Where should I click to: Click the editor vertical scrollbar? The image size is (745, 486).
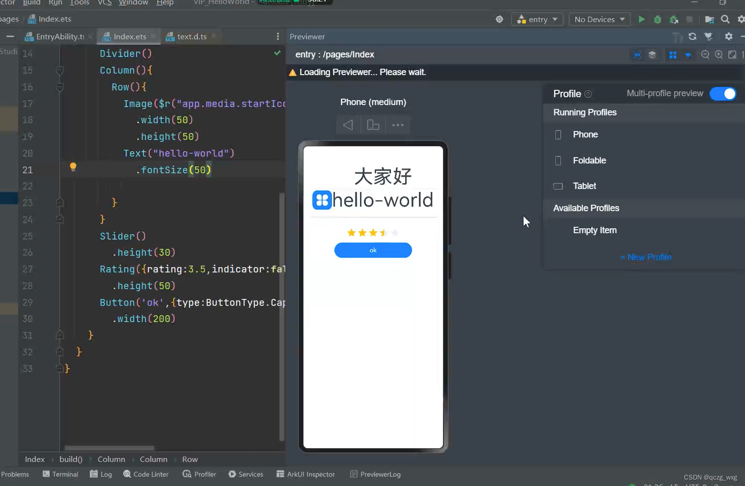(282, 317)
